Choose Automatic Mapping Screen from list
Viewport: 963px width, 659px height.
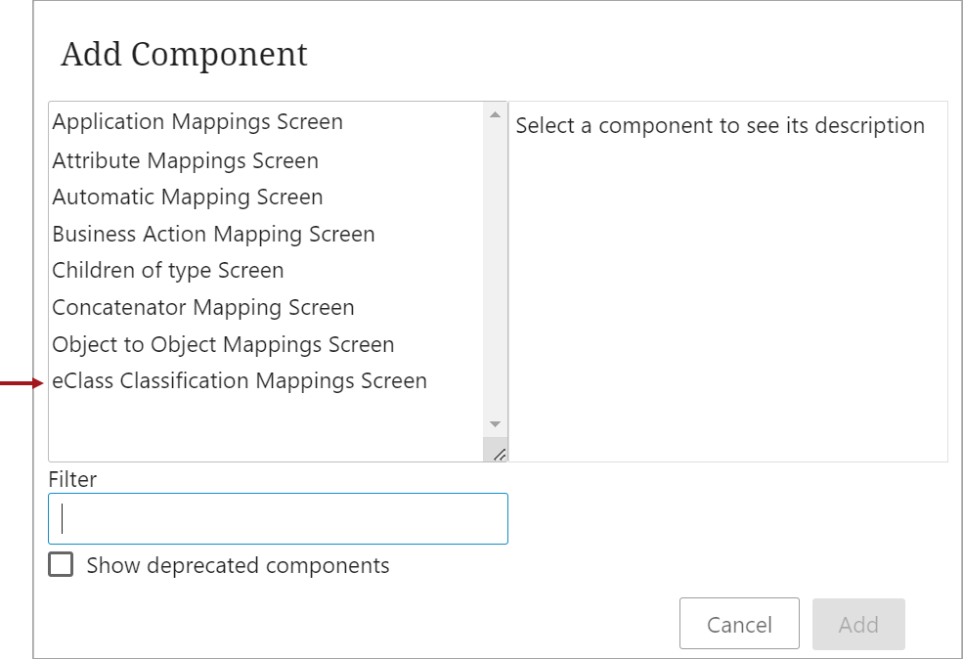[266, 198]
